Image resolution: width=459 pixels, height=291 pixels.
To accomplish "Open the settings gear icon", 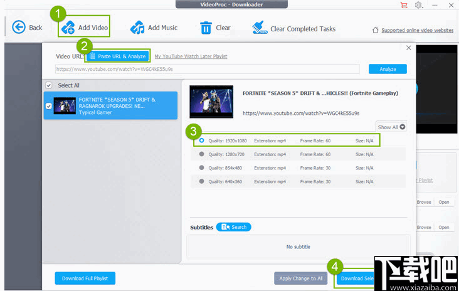I will pos(418,5).
